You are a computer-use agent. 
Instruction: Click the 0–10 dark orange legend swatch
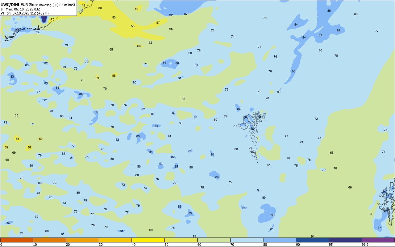[x=17, y=240]
